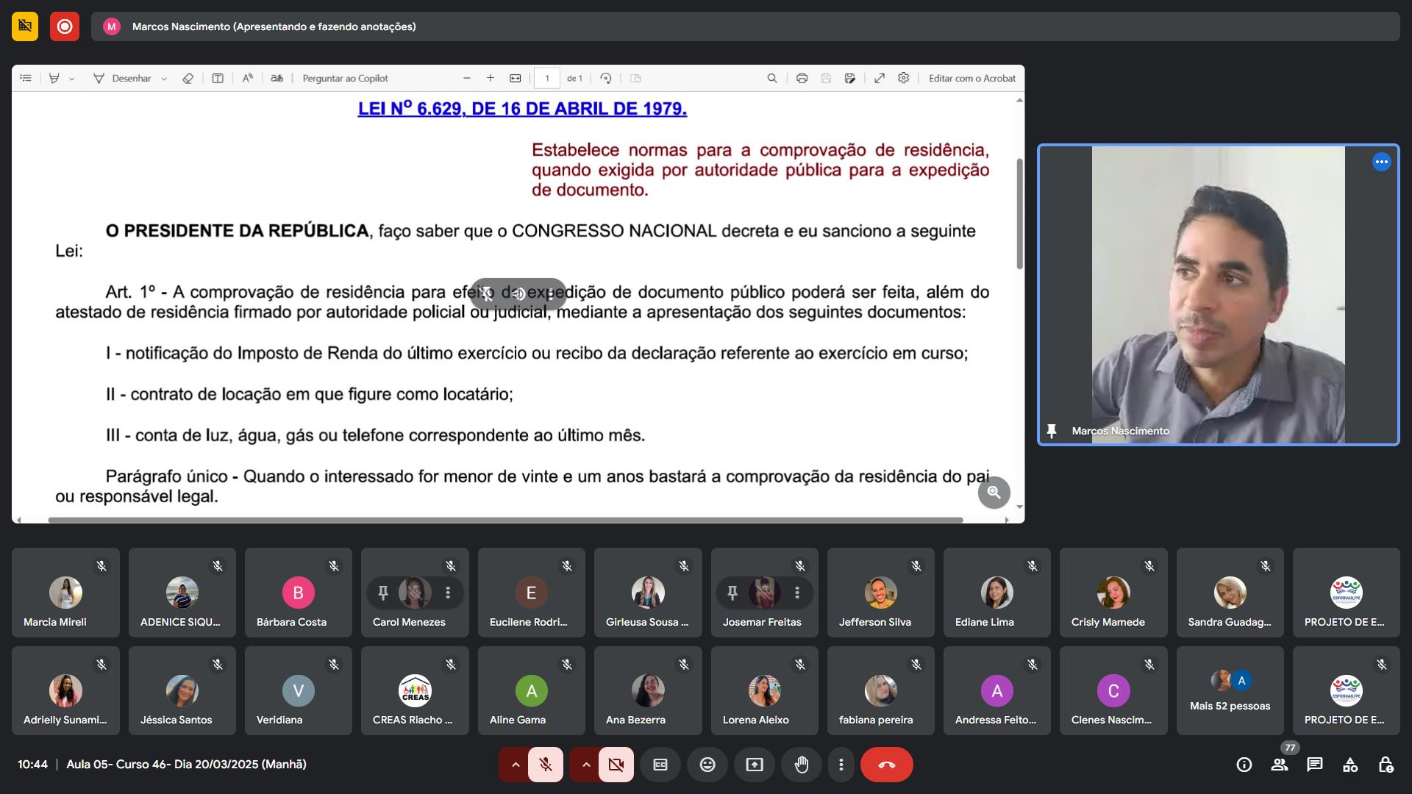The height and width of the screenshot is (794, 1412).
Task: Open meeting details info icon
Action: 1244,765
